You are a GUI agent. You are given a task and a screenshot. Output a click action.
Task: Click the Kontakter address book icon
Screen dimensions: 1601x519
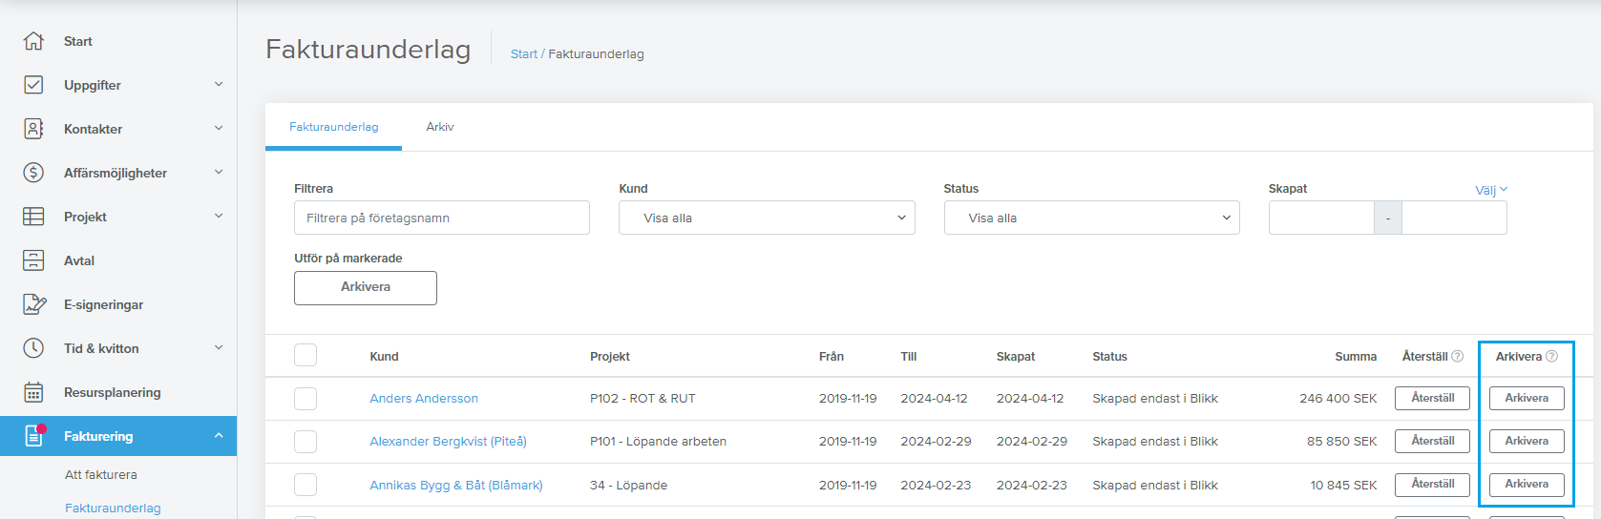pyautogui.click(x=33, y=129)
